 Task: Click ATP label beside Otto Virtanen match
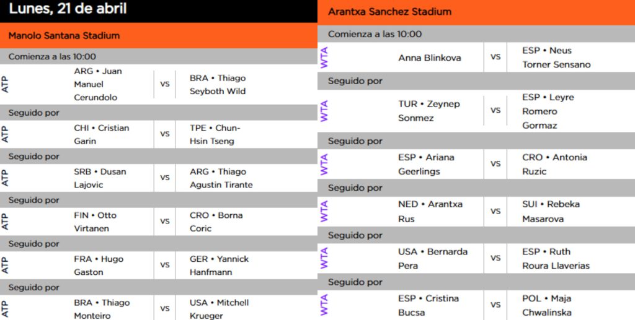pyautogui.click(x=4, y=222)
